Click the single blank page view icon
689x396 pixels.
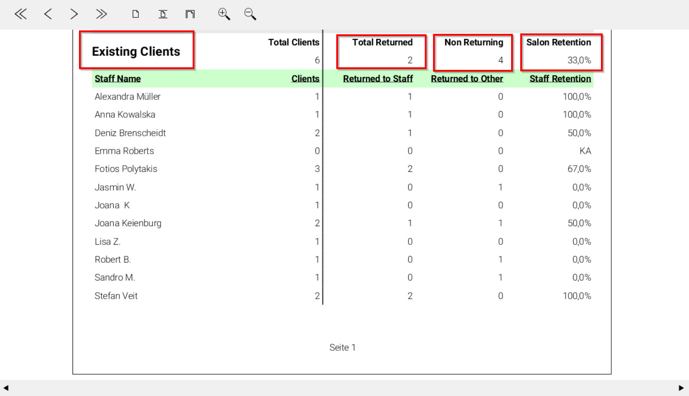136,14
